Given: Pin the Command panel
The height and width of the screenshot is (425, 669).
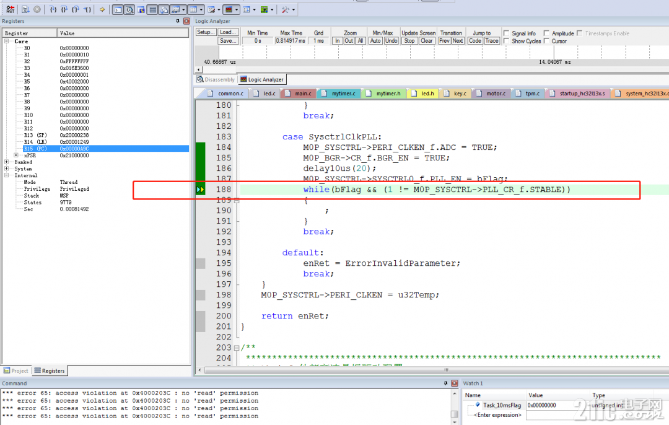Looking at the screenshot, I should coord(445,383).
